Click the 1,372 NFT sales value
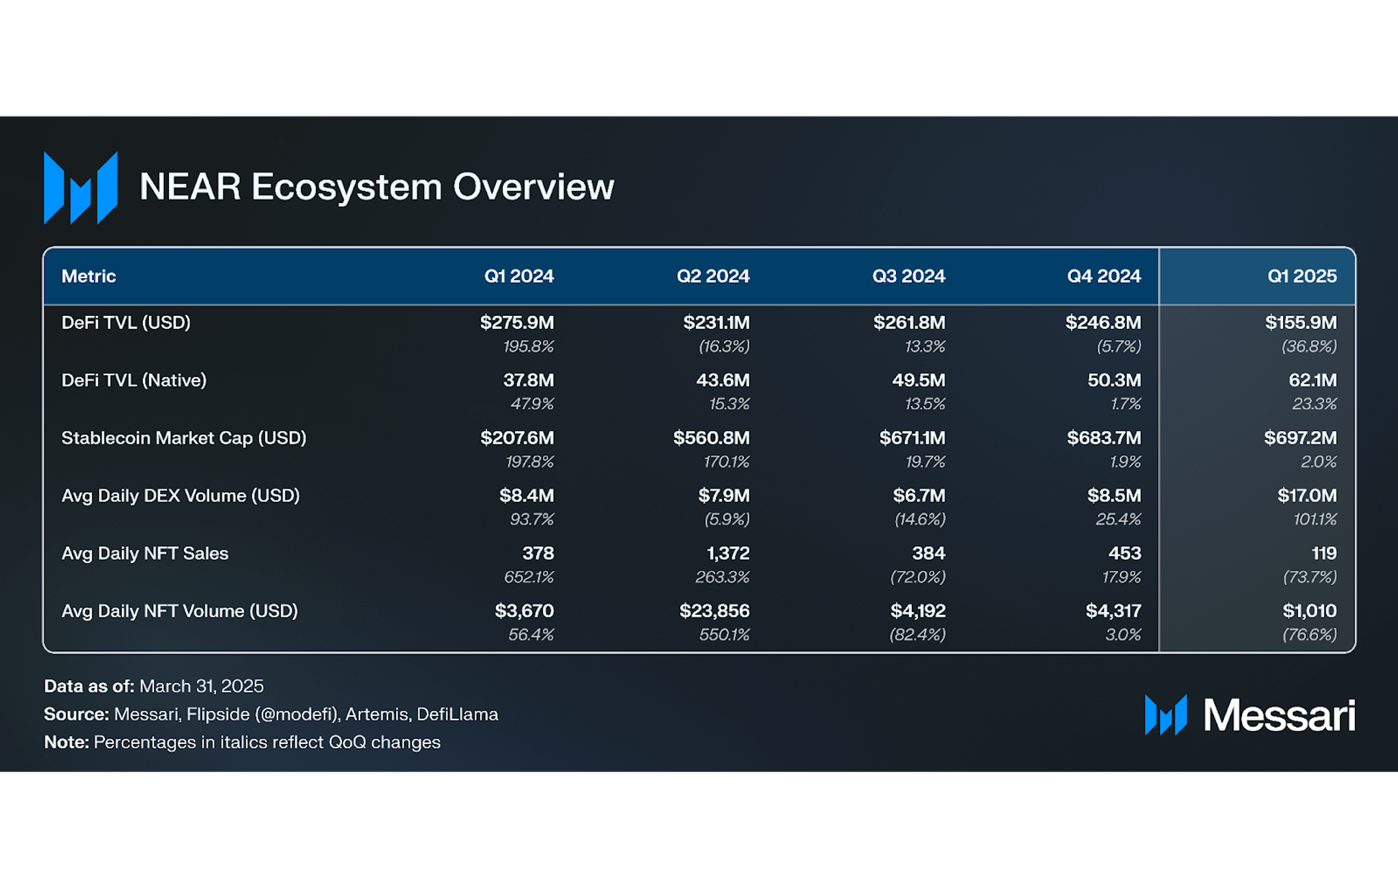This screenshot has height=887, width=1398. 728,553
